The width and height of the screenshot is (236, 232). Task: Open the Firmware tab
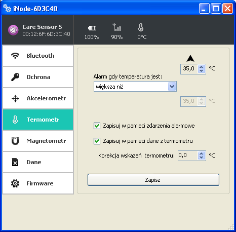tap(38, 183)
